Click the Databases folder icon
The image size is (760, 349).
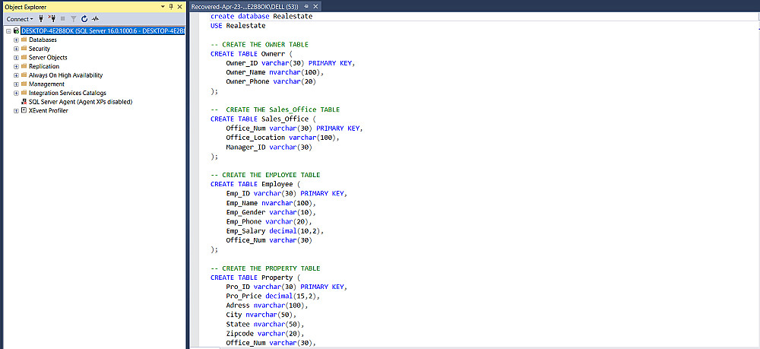coord(24,40)
